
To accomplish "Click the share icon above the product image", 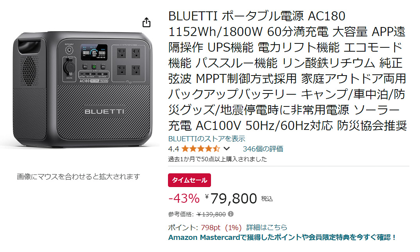I will coord(147,23).
